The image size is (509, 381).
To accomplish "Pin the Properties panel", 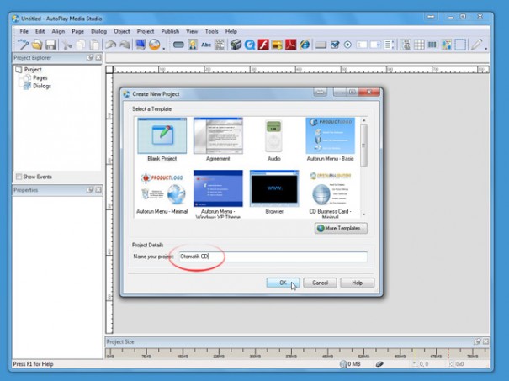I will pyautogui.click(x=90, y=190).
